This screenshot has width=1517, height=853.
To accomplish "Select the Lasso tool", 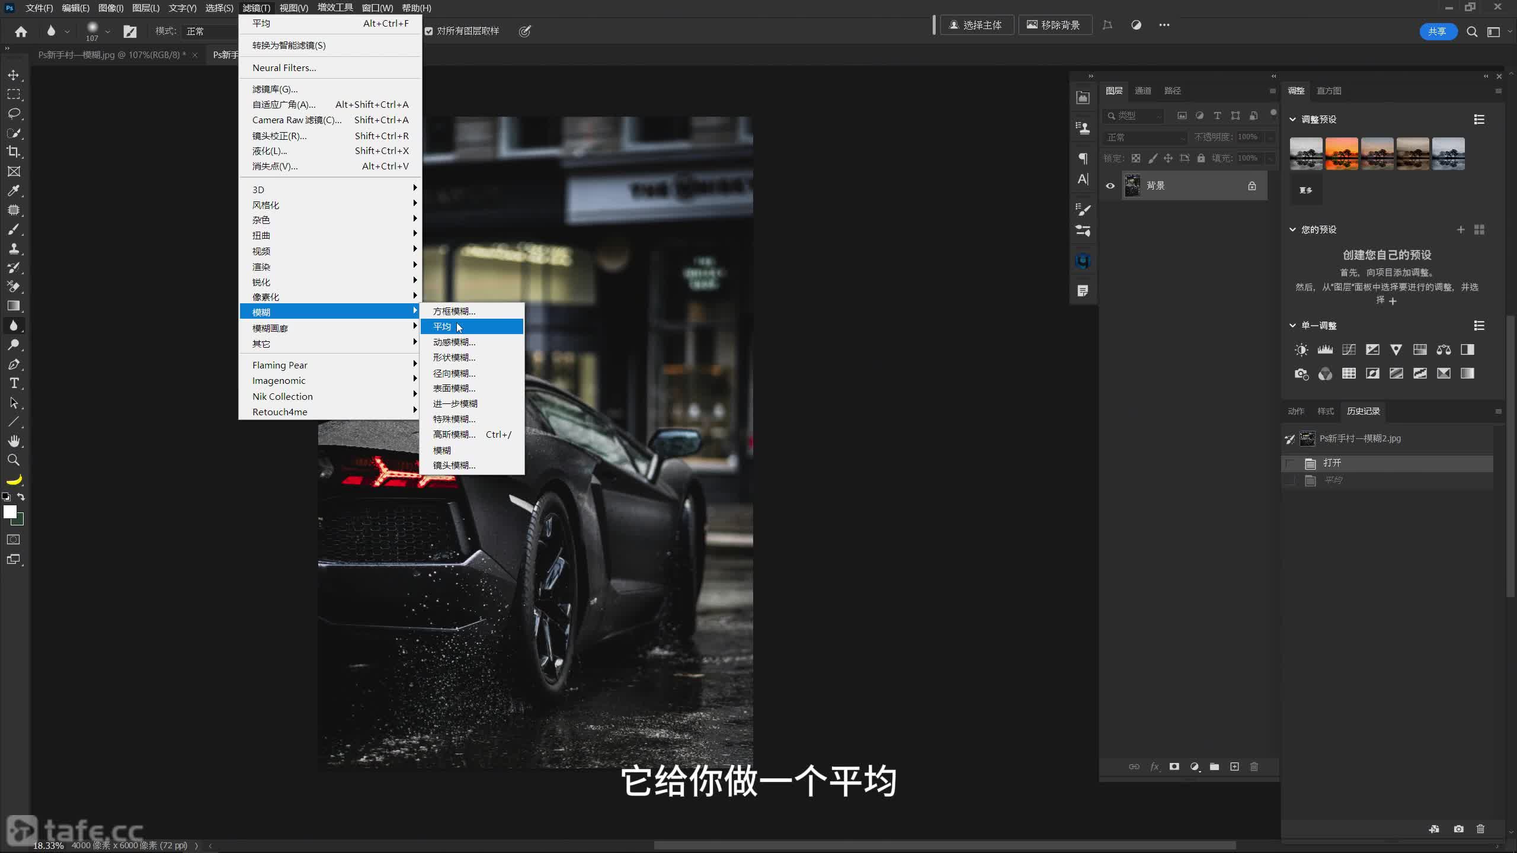I will click(x=14, y=113).
